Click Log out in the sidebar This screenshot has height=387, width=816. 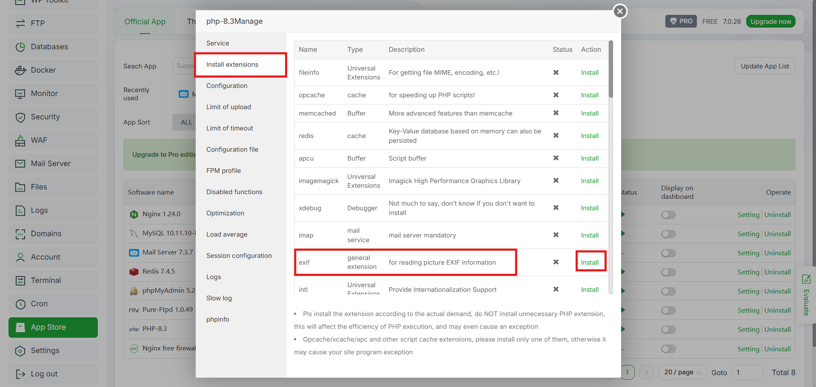pos(53,374)
